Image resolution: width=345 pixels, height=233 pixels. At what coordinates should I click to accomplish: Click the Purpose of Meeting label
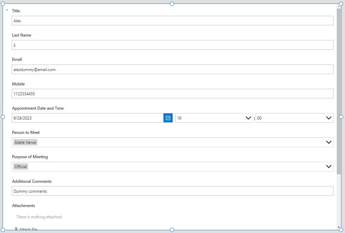click(30, 157)
